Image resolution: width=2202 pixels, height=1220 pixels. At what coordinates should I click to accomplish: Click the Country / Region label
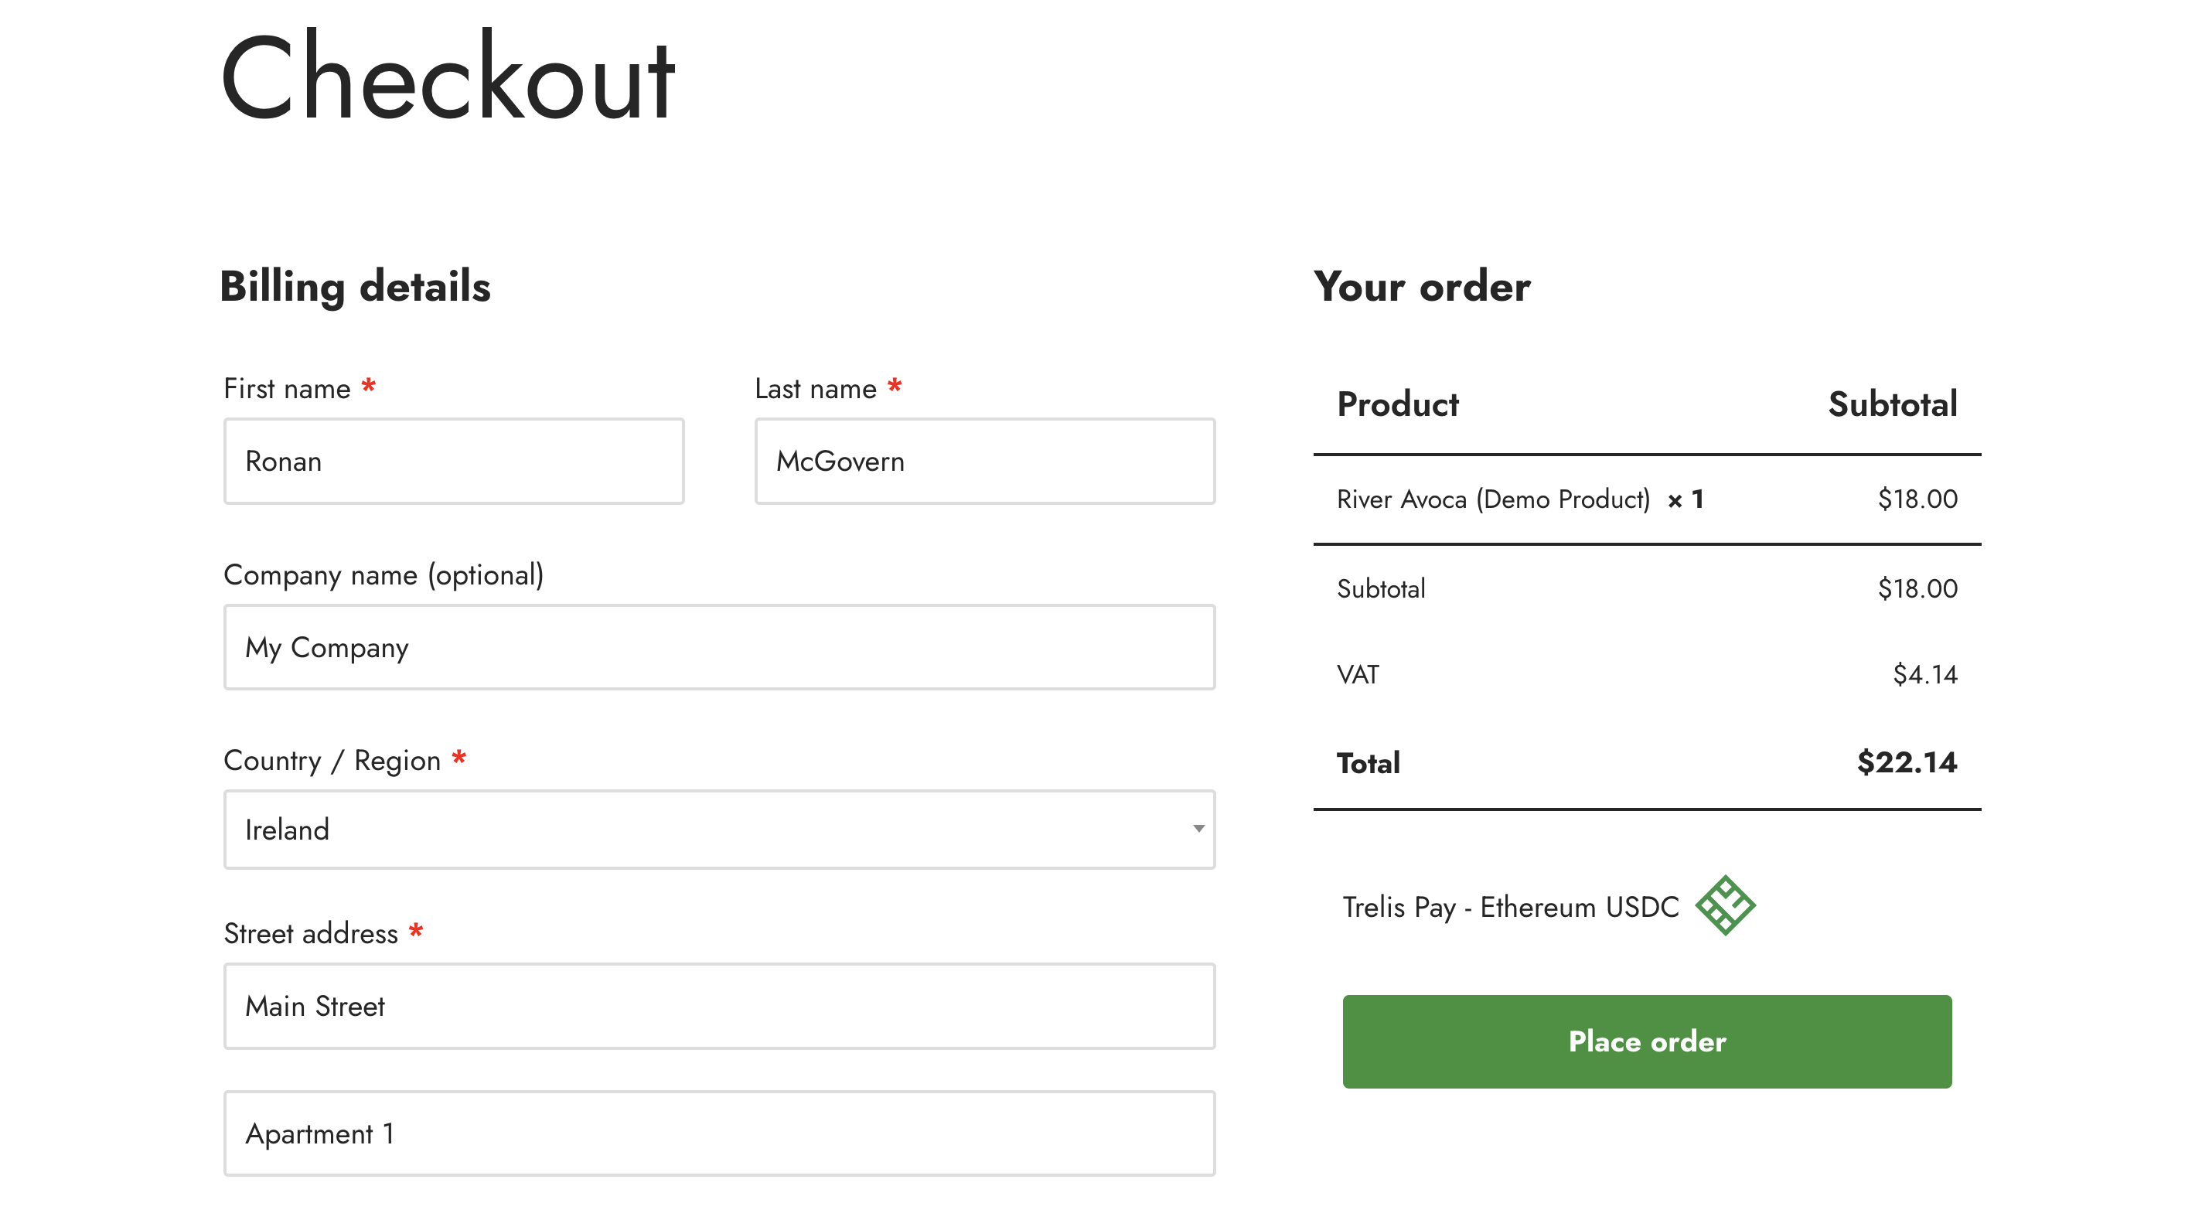pyautogui.click(x=332, y=761)
